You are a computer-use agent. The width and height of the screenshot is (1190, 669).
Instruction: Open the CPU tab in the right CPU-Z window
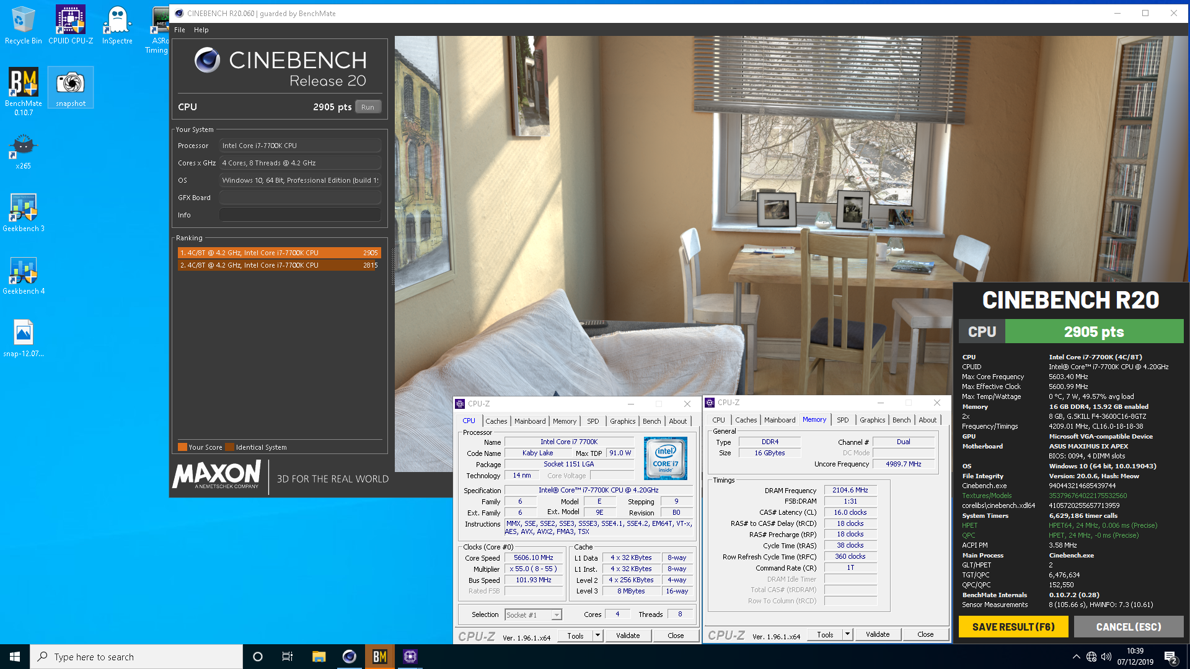coord(719,420)
